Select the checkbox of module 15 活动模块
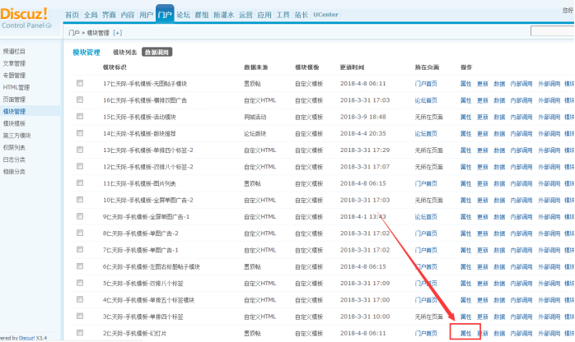This screenshot has width=575, height=342. pos(80,116)
